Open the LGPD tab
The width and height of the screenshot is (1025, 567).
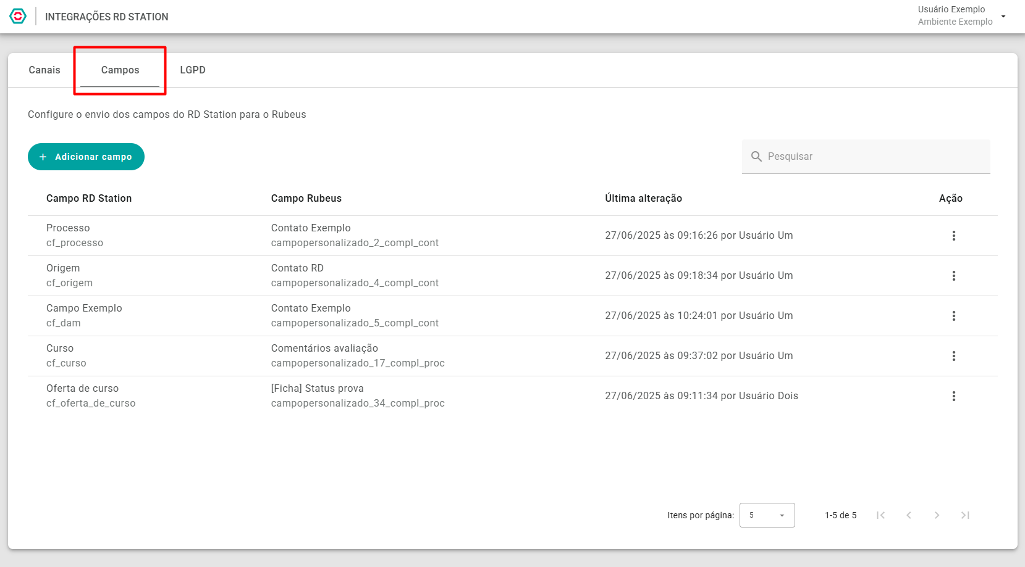193,70
